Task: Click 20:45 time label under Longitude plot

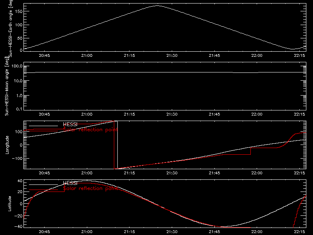Action: click(x=44, y=173)
